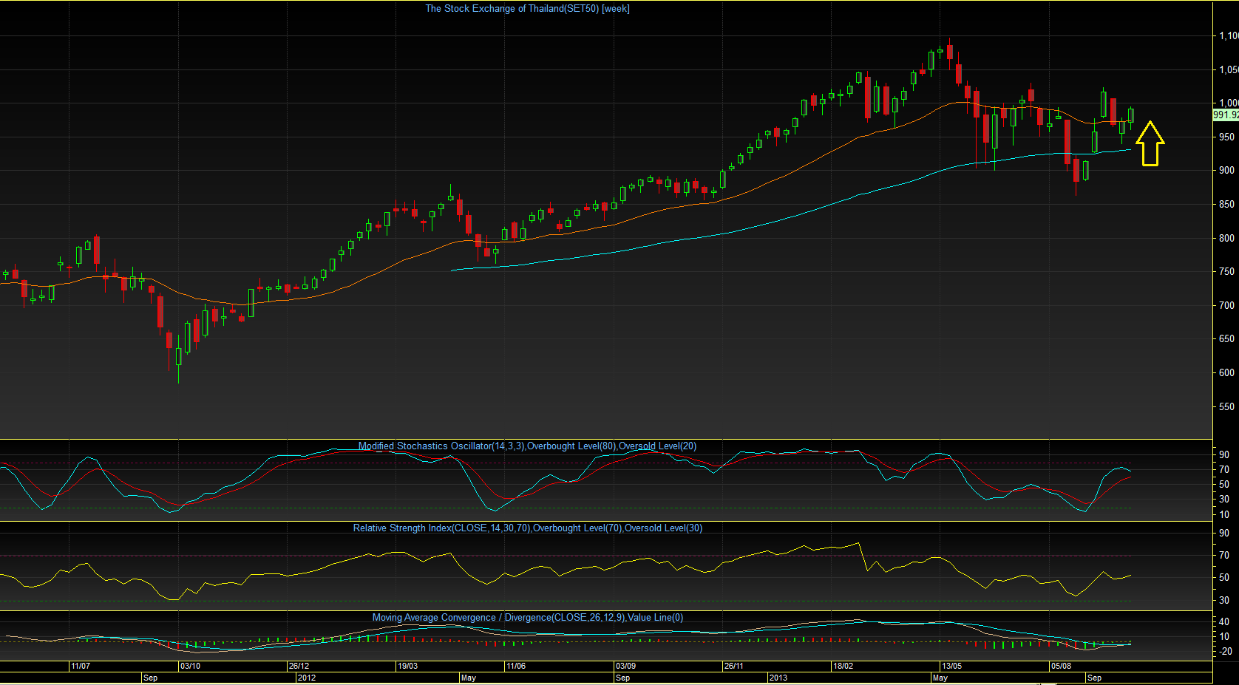Click the 10 level on Stochastics axis
1239x685 pixels.
click(1224, 515)
